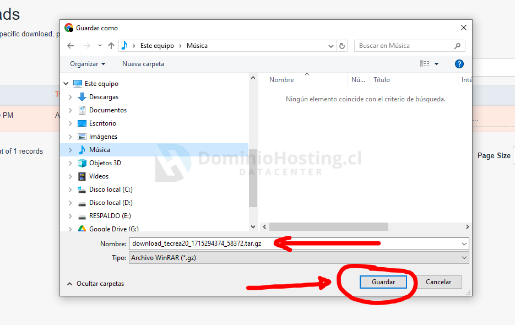Screen dimensions: 515x325
Task: Select the Descargas folder in sidebar
Action: coord(104,97)
